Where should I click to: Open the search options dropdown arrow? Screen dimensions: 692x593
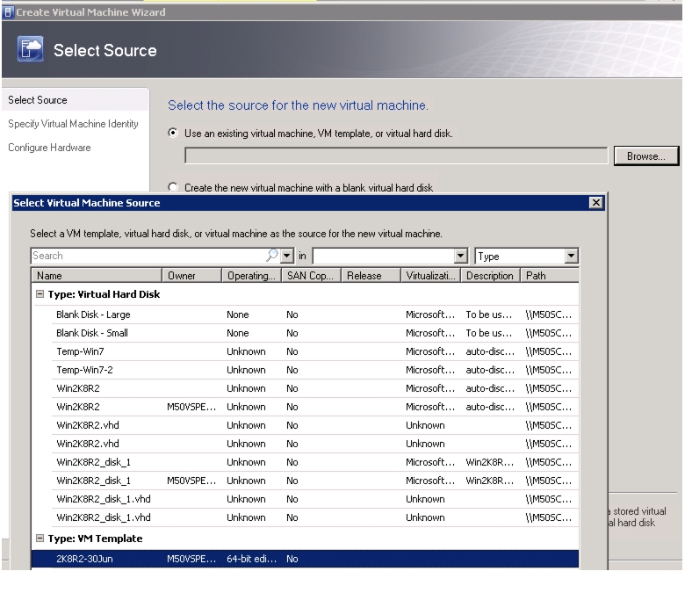point(287,256)
